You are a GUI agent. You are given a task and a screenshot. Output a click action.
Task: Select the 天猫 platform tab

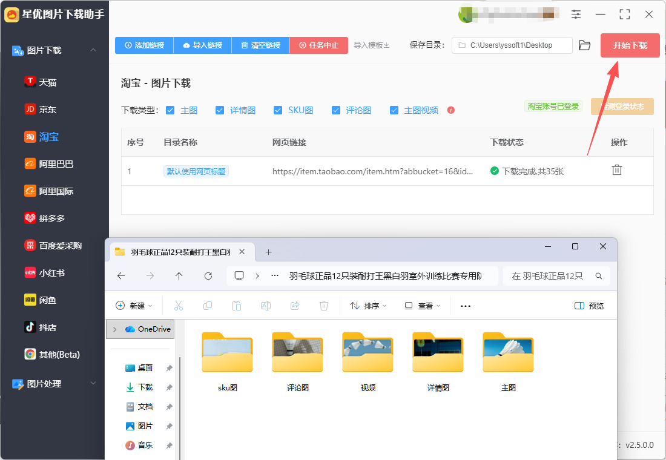coord(47,82)
